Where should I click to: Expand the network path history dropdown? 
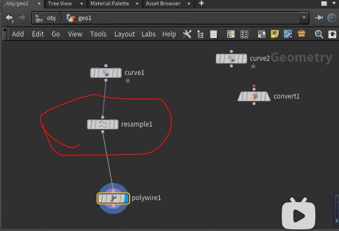pos(304,18)
